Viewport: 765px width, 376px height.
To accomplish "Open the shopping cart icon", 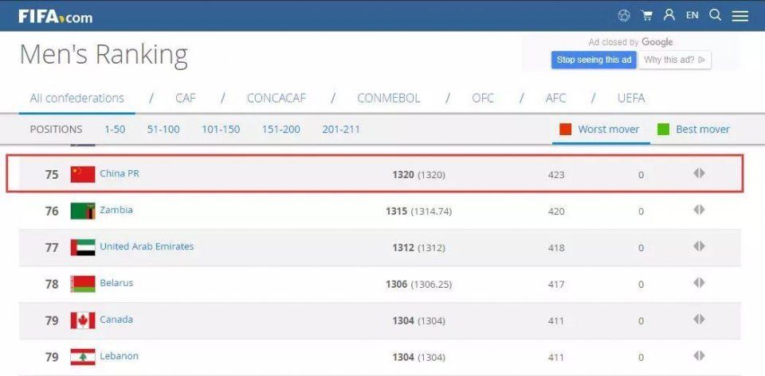I will pos(647,16).
